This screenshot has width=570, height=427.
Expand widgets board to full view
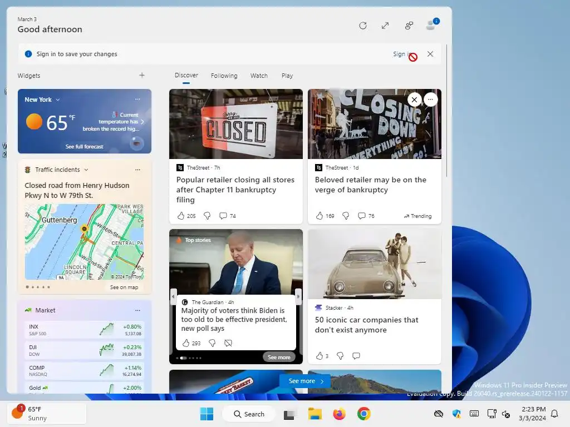click(x=385, y=26)
